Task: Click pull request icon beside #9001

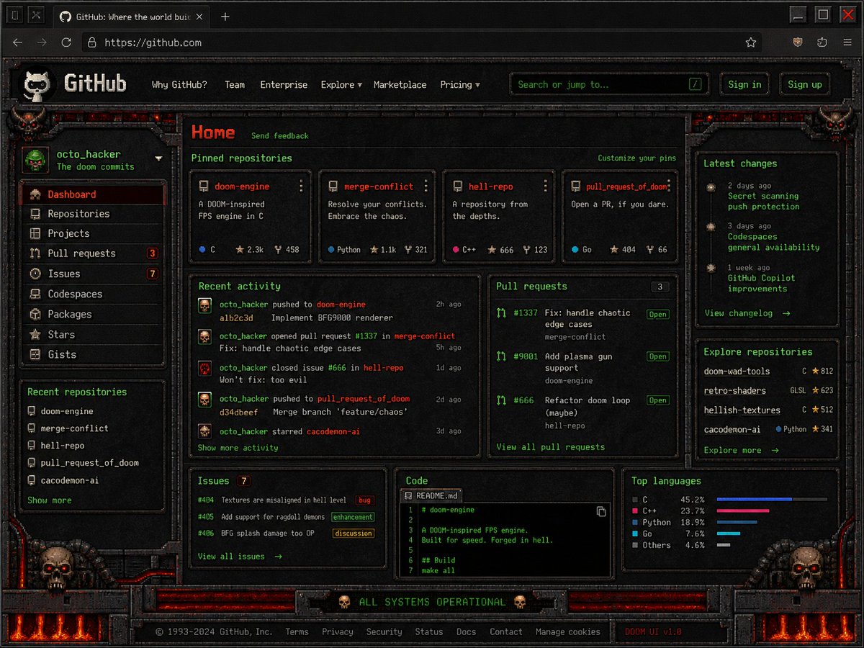Action: click(x=502, y=356)
